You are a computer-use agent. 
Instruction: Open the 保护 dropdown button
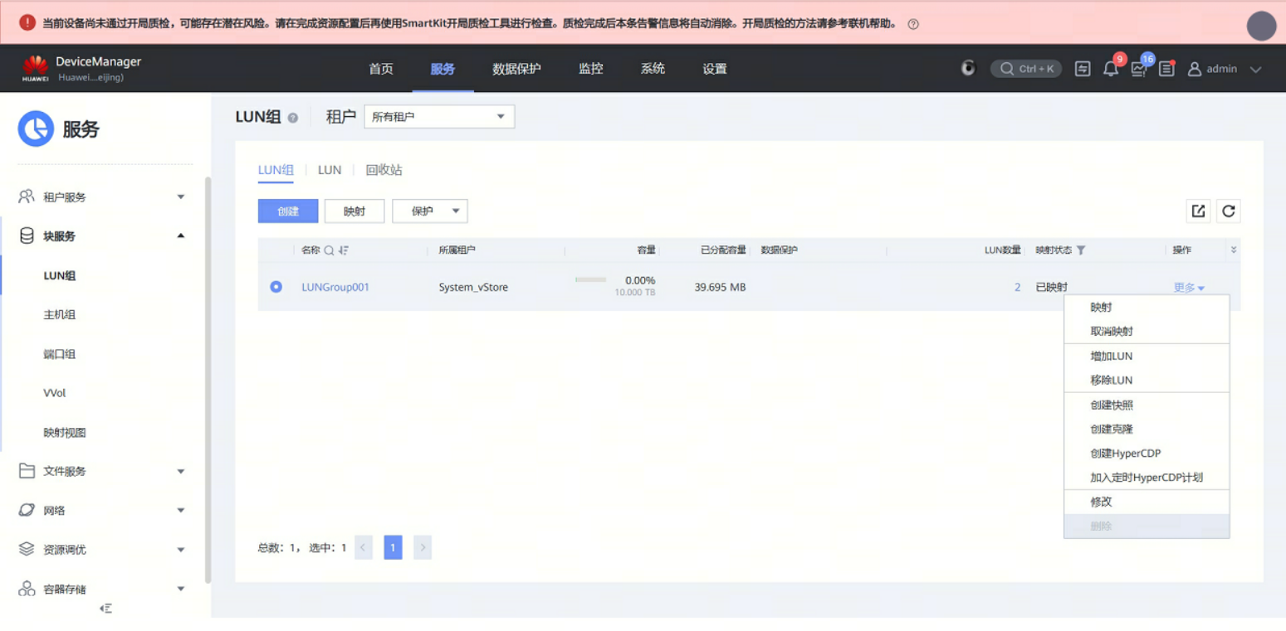pos(430,211)
